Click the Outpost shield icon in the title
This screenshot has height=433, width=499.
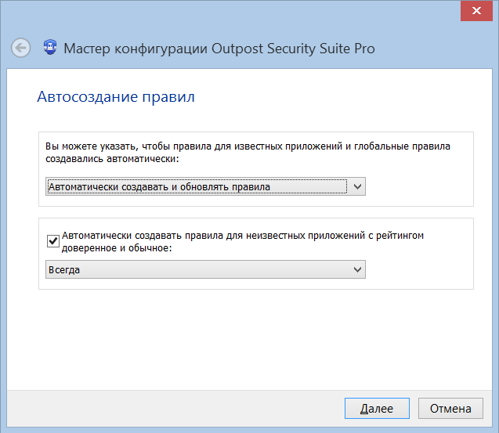[49, 48]
